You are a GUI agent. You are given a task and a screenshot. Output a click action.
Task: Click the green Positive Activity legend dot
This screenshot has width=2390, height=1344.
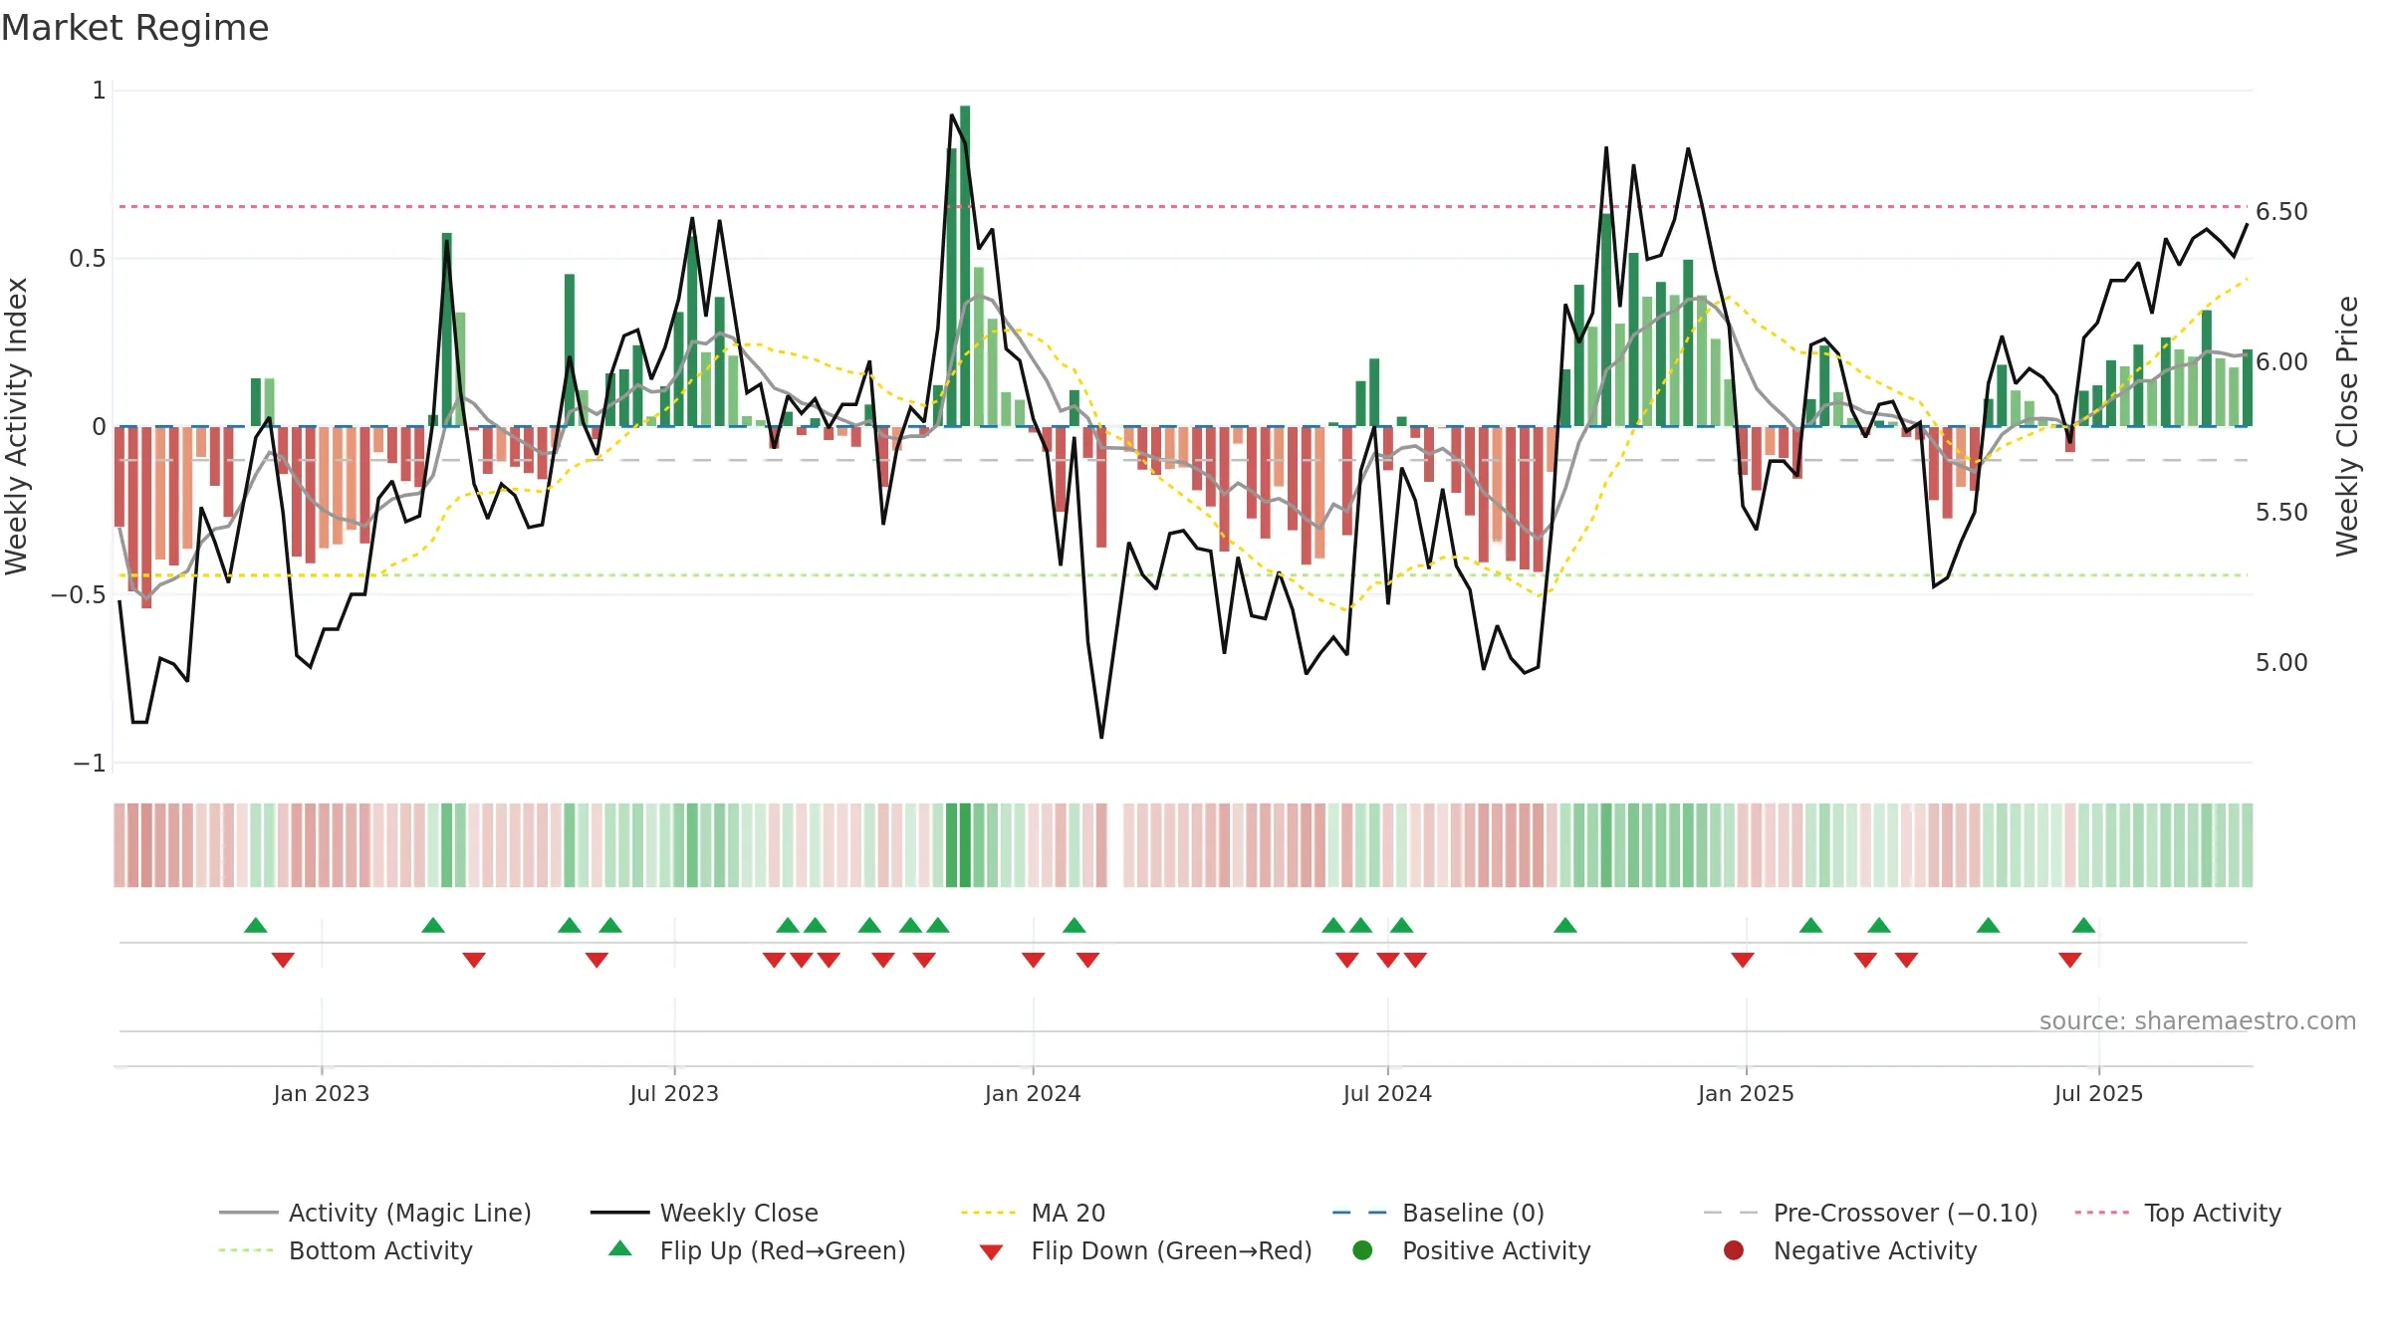point(1363,1249)
